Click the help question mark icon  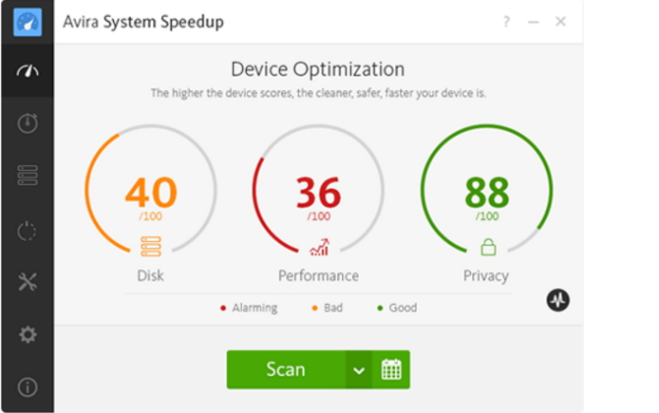(505, 22)
